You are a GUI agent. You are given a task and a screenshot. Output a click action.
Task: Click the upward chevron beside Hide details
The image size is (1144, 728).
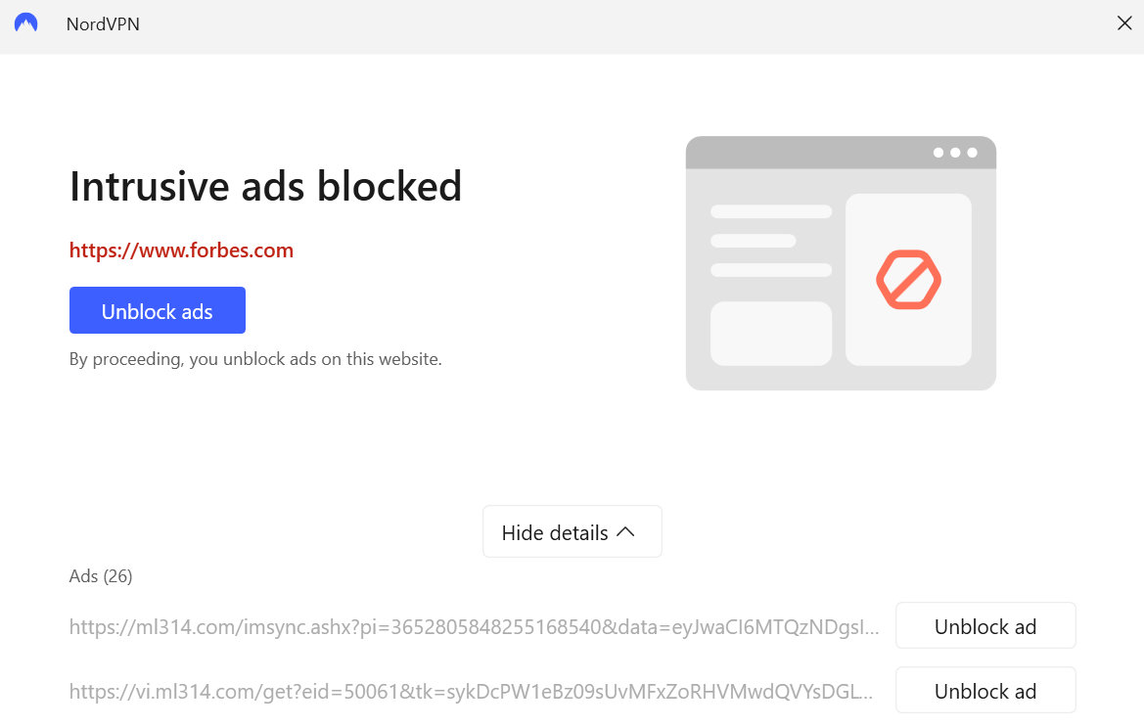[x=626, y=531]
